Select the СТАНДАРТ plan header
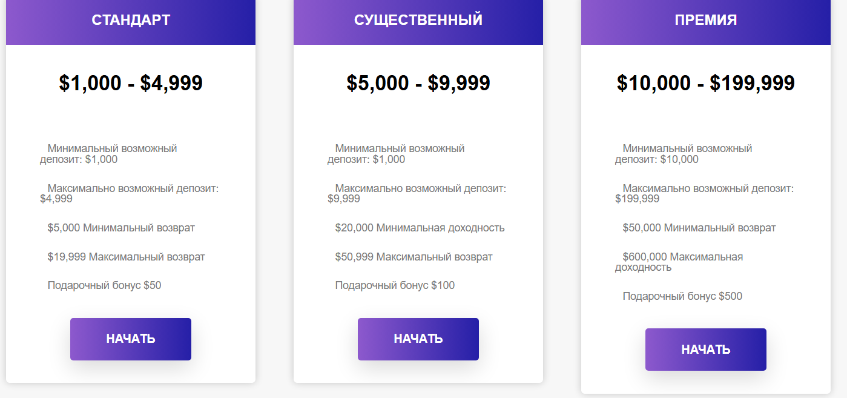The width and height of the screenshot is (847, 398). [131, 20]
